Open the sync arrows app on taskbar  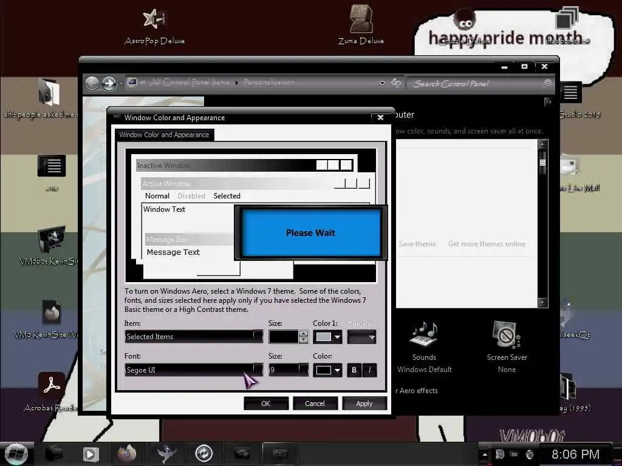[204, 453]
